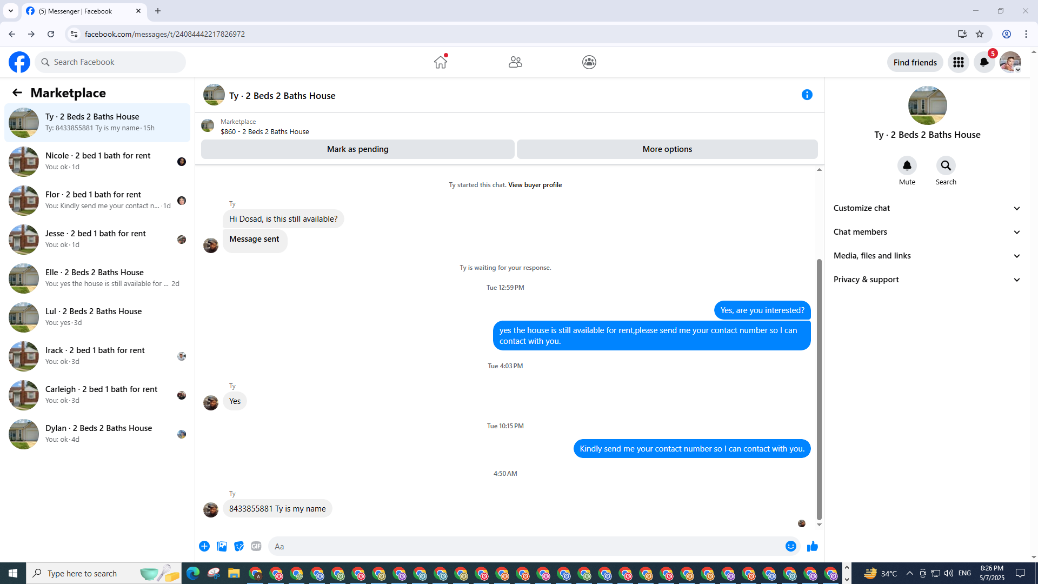Click the GIF picker icon
Image resolution: width=1038 pixels, height=584 pixels.
(x=256, y=547)
